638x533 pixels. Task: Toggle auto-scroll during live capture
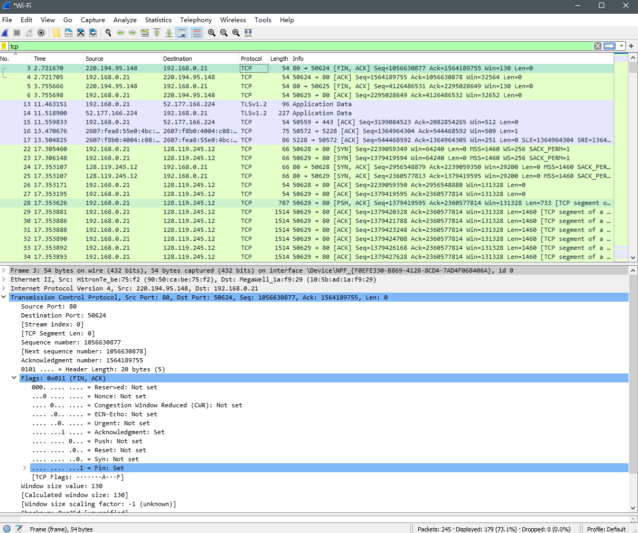click(x=181, y=32)
